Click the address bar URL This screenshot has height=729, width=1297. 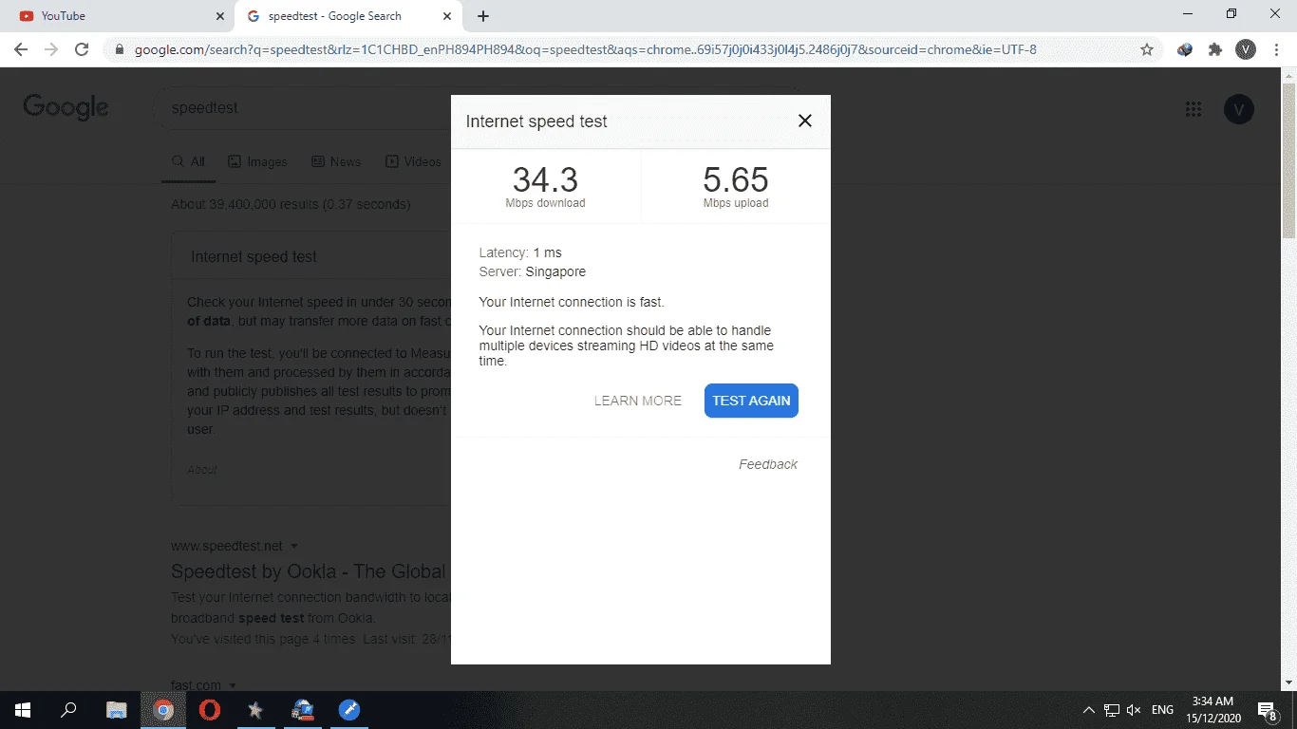pos(585,49)
